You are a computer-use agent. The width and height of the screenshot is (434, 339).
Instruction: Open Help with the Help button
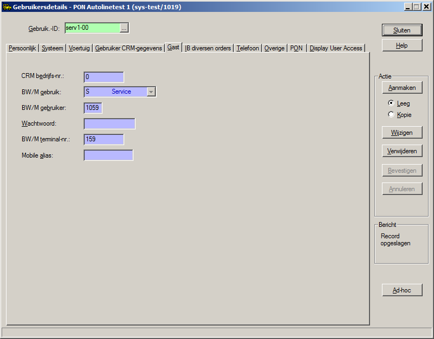click(x=402, y=45)
